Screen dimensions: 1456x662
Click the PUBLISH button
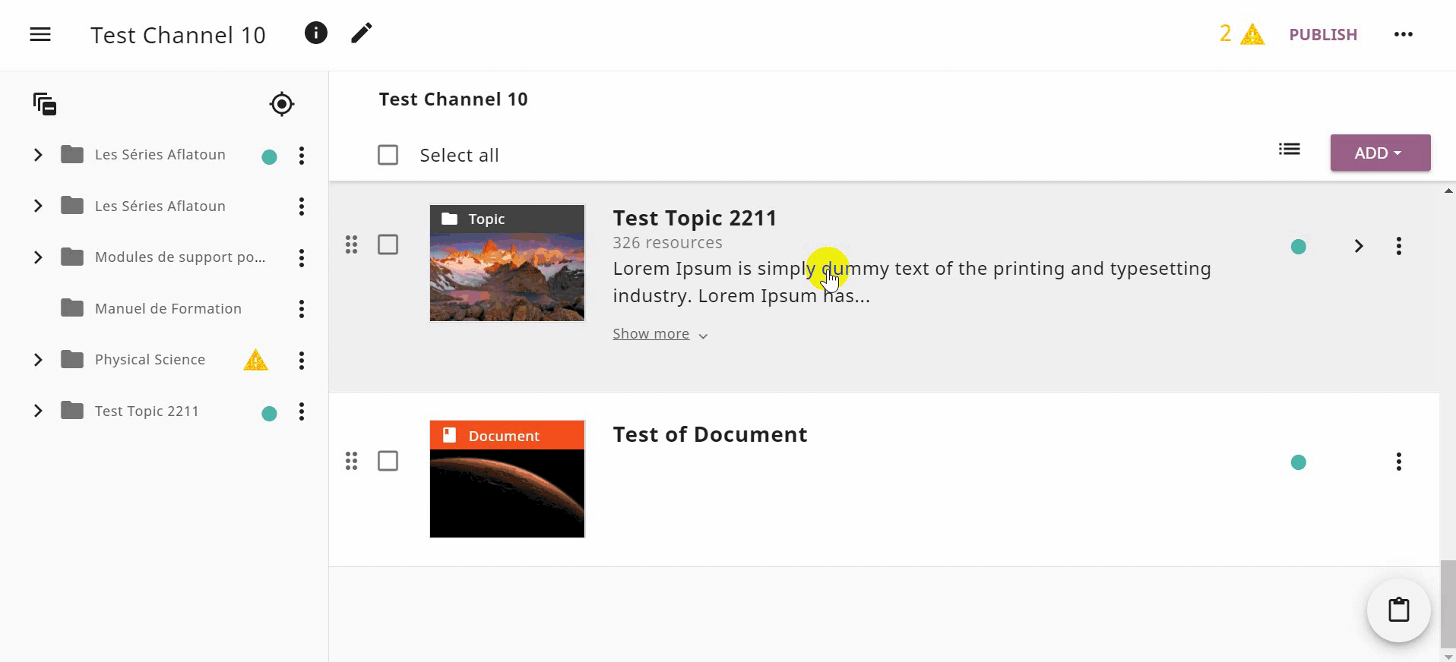1323,35
